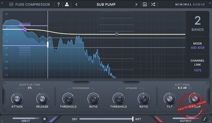This screenshot has height=123, width=212.
Task: Adjust the channel link 100% value
Action: [197, 70]
